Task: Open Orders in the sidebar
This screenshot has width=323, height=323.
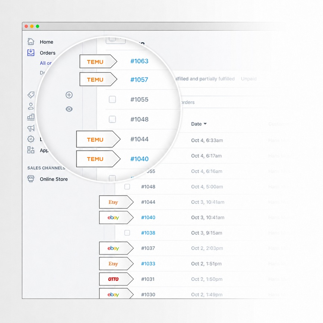Action: click(48, 53)
